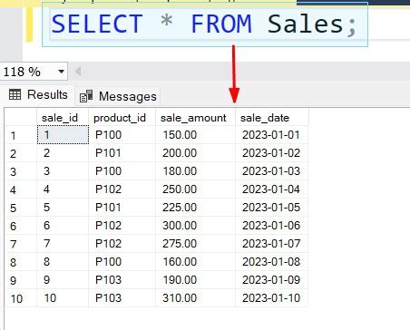
Task: Select row header of the 180.00 row
Action: pos(21,171)
